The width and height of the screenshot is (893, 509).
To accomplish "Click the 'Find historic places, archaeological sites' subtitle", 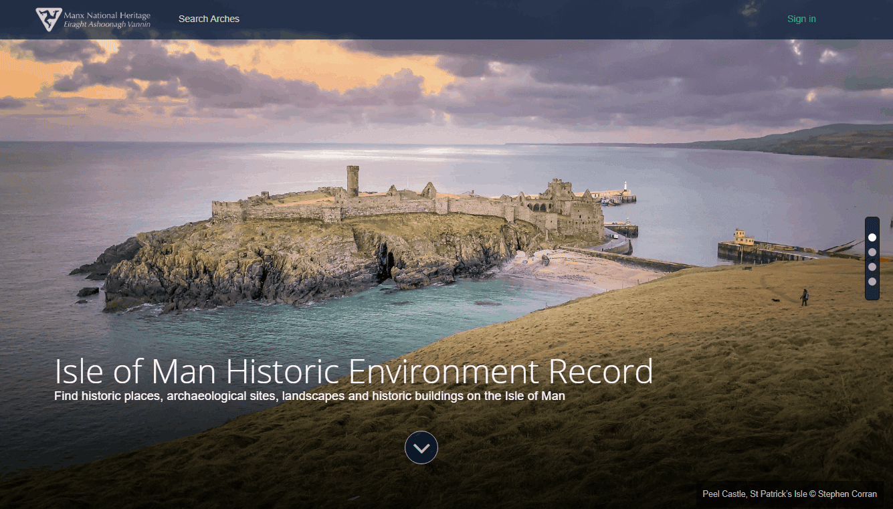I will [x=310, y=396].
